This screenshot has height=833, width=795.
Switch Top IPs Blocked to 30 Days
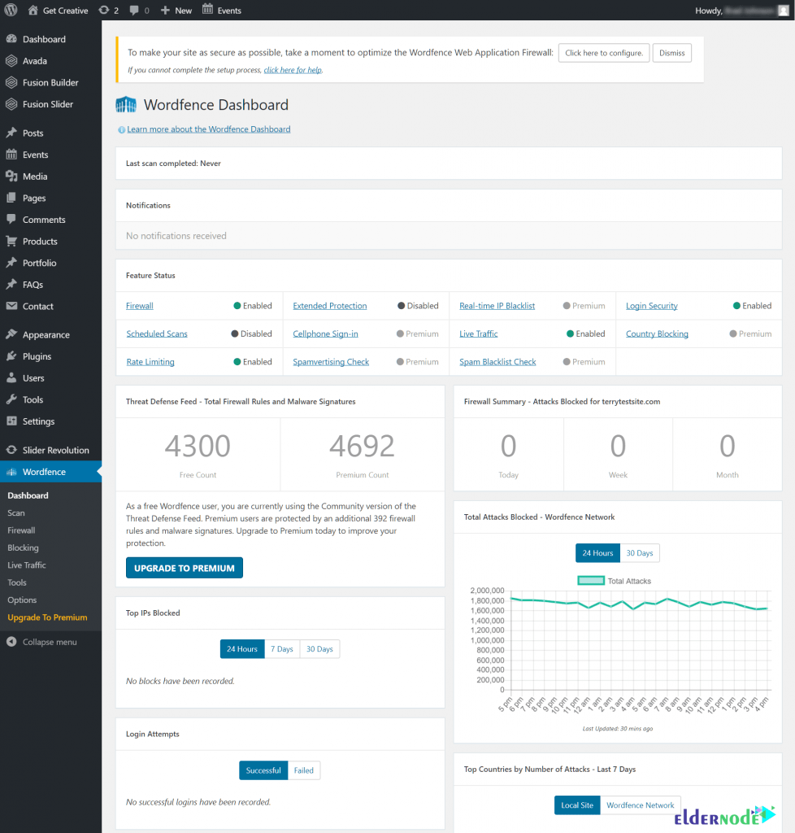319,648
